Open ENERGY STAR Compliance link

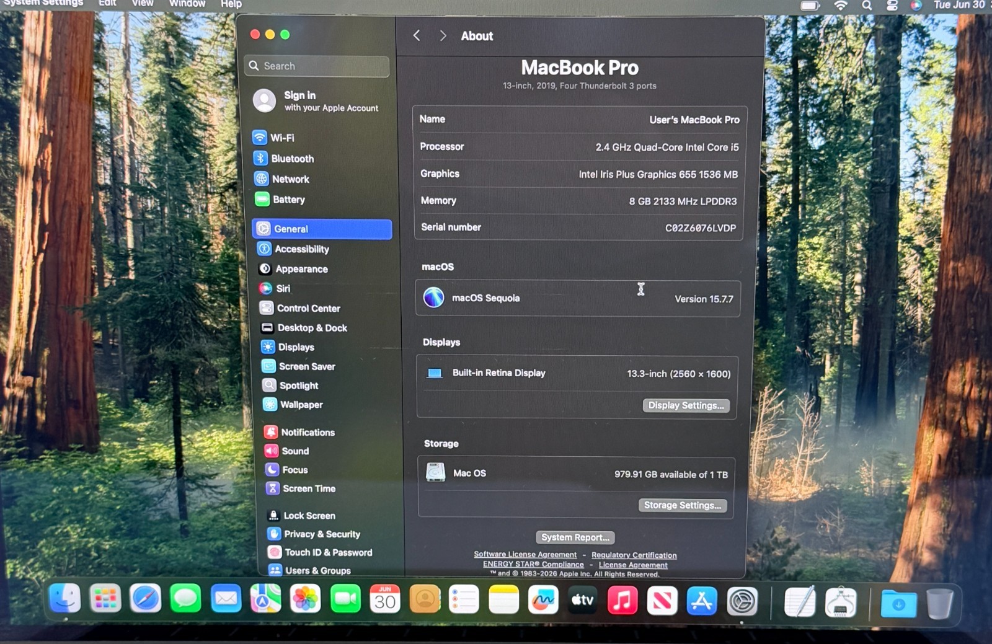[533, 564]
